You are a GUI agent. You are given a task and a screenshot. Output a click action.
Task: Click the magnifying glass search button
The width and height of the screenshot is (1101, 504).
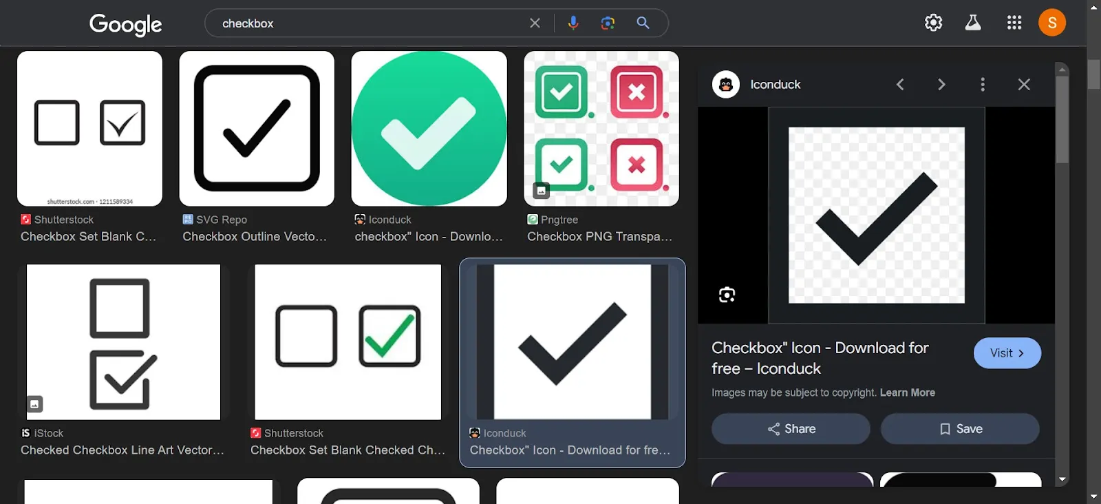(x=643, y=23)
